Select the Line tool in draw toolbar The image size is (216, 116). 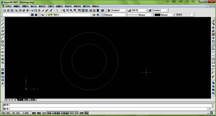(x=2, y=21)
